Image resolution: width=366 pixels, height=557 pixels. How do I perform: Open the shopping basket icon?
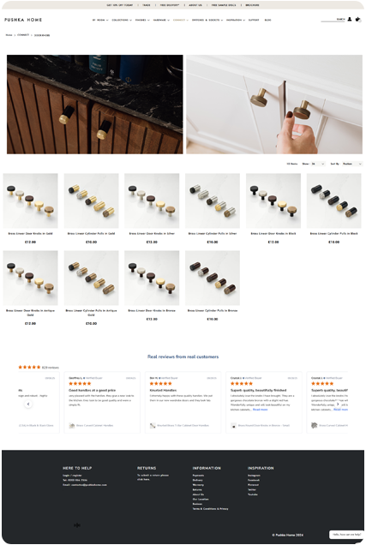pos(357,19)
